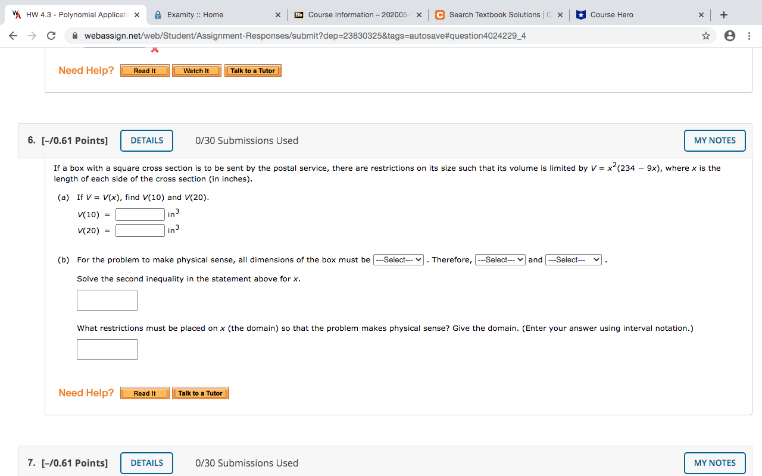Click Read It in the upper Need Help row
The image size is (762, 476).
(x=145, y=71)
